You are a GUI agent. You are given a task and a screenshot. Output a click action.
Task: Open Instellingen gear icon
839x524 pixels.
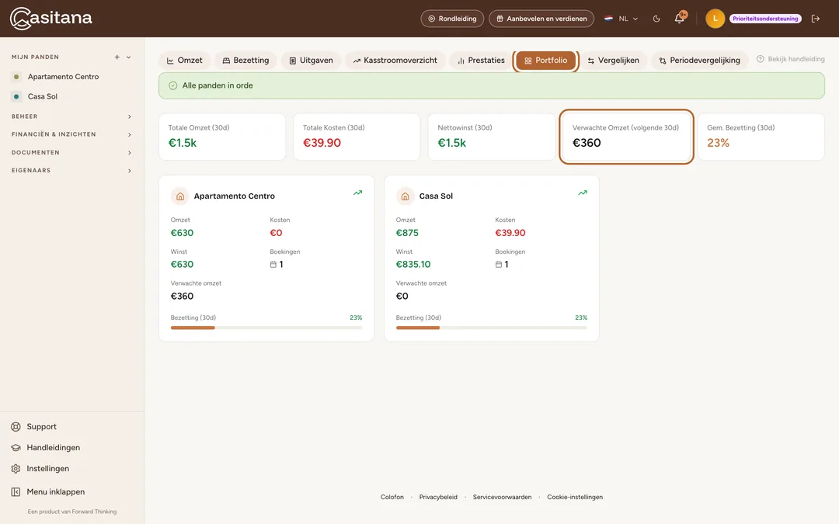tap(16, 469)
